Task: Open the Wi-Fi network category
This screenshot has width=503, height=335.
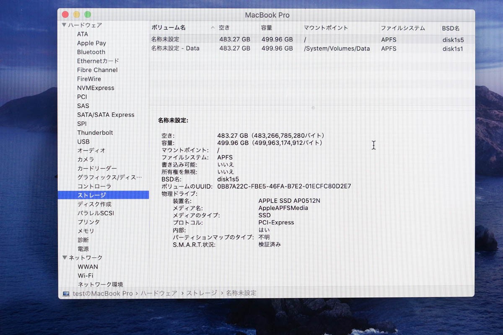Action: coord(86,276)
